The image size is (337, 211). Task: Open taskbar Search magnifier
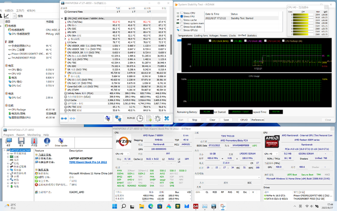pos(124,206)
